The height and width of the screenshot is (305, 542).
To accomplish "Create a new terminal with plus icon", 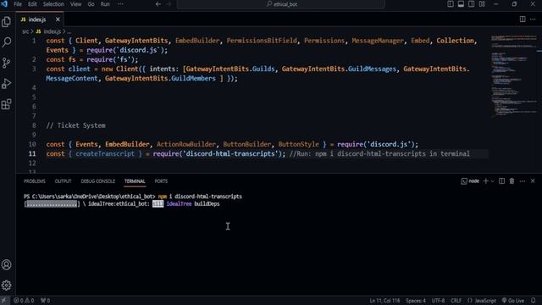I will coord(485,181).
